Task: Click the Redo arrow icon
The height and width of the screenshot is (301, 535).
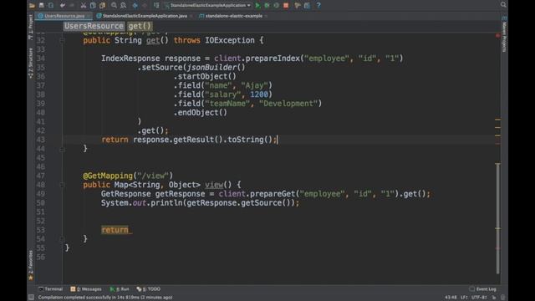Action: 72,5
